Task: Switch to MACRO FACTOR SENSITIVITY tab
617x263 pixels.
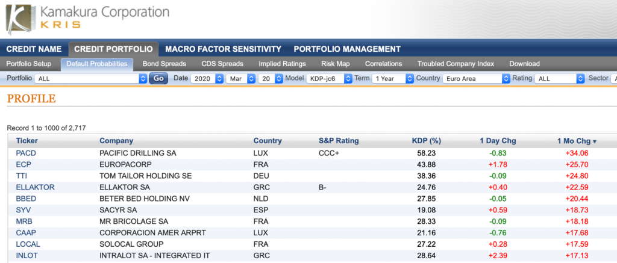Action: pos(223,49)
